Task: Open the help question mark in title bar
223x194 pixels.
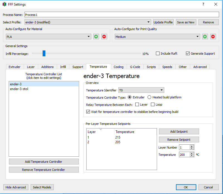Action: 203,4
